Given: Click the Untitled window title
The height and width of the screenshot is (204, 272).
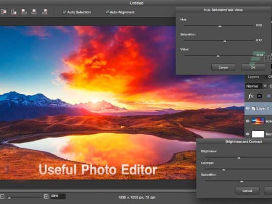Looking at the screenshot, I should [136, 3].
